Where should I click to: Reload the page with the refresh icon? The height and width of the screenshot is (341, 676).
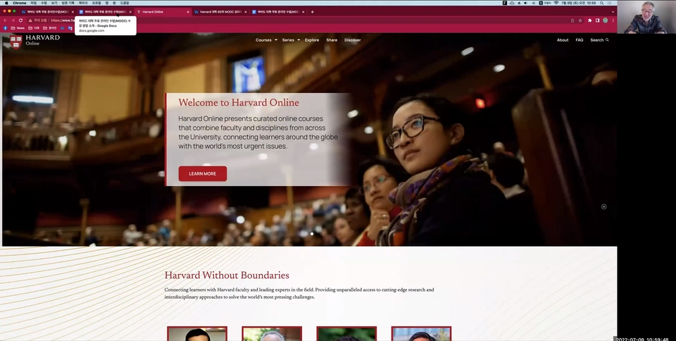click(20, 20)
